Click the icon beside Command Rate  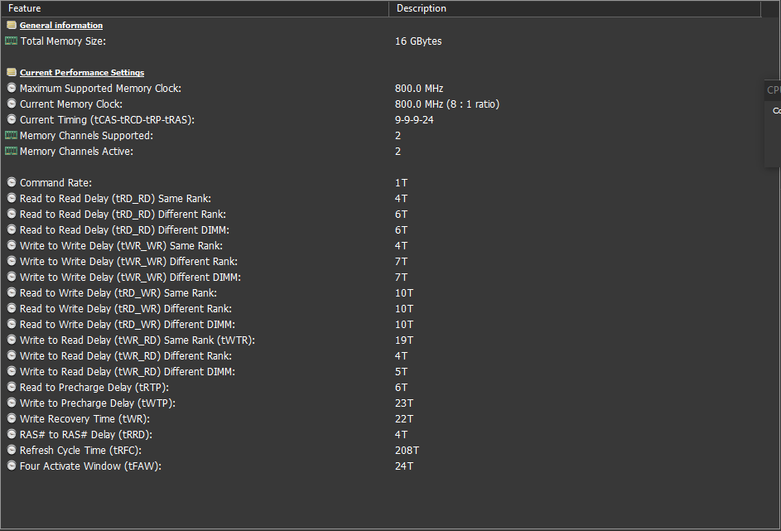[x=12, y=183]
